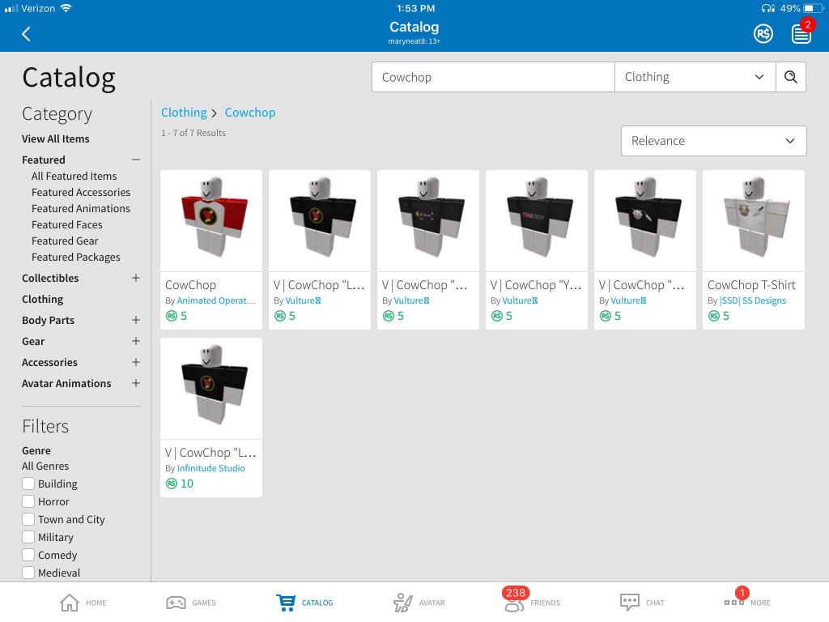Tick the Horror genre checkbox
This screenshot has height=622, width=829.
[x=28, y=501]
